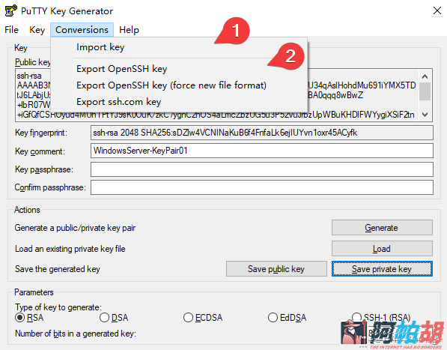Click the public key scrollbar down arrow

pyautogui.click(x=425, y=115)
